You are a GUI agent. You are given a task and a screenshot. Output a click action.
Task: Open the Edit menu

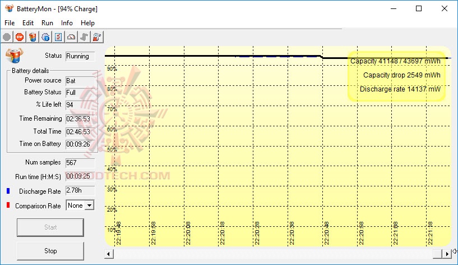[x=28, y=23]
